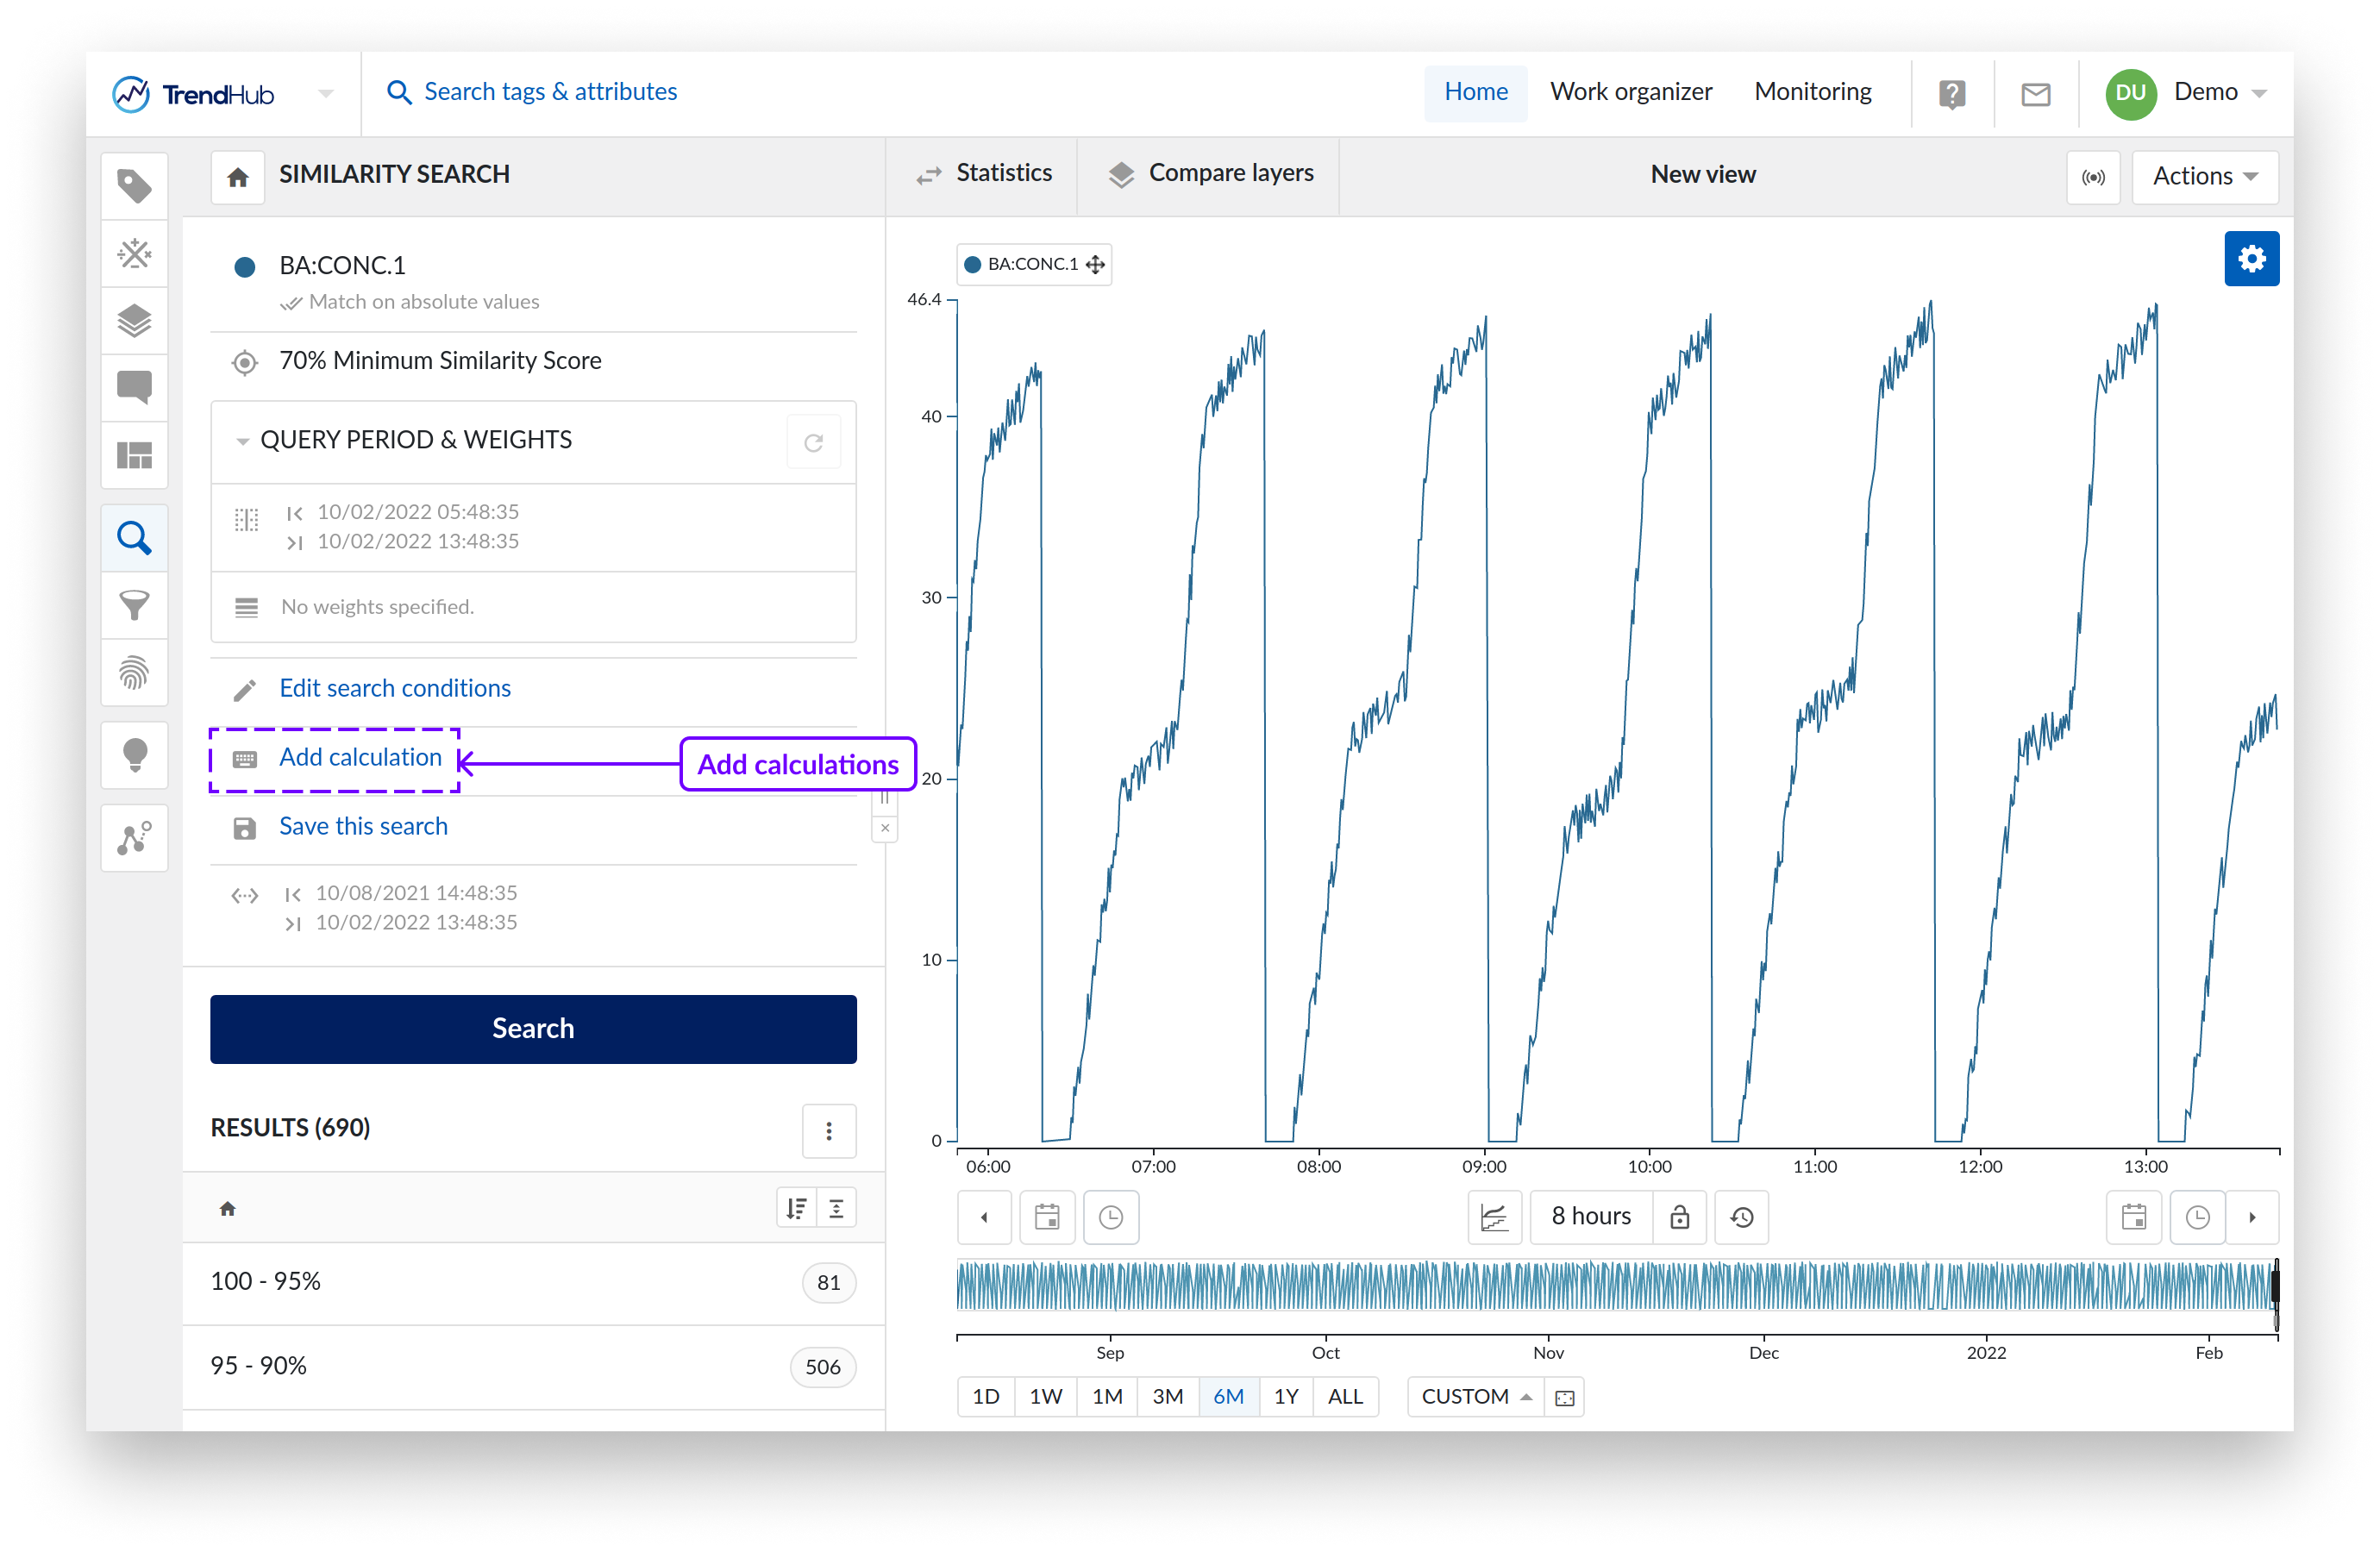This screenshot has width=2380, height=1552.
Task: Click the live mode broadcast icon
Action: point(2092,177)
